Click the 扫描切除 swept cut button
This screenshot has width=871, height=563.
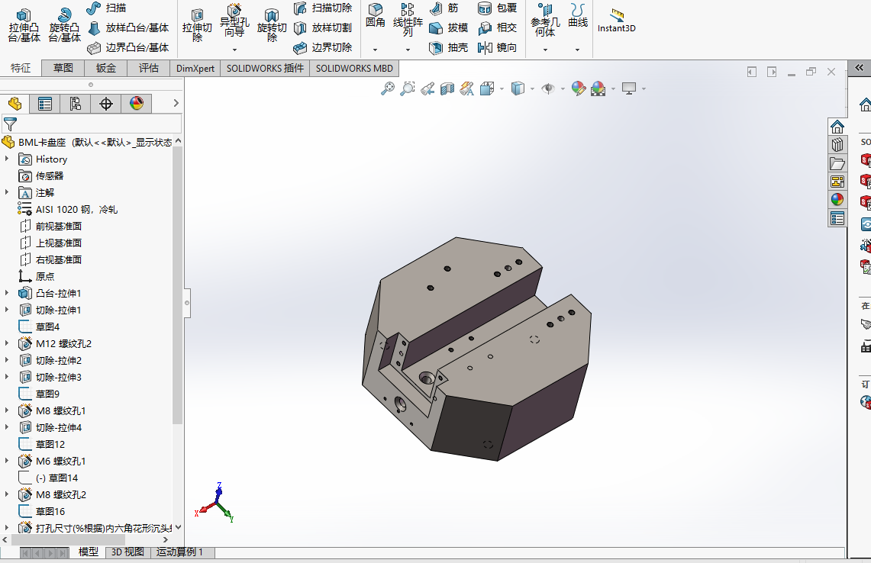click(323, 8)
